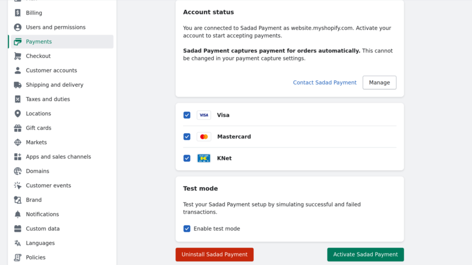Click the Brand image icon

[x=18, y=200]
